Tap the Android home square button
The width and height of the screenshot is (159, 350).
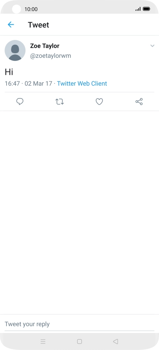79,341
